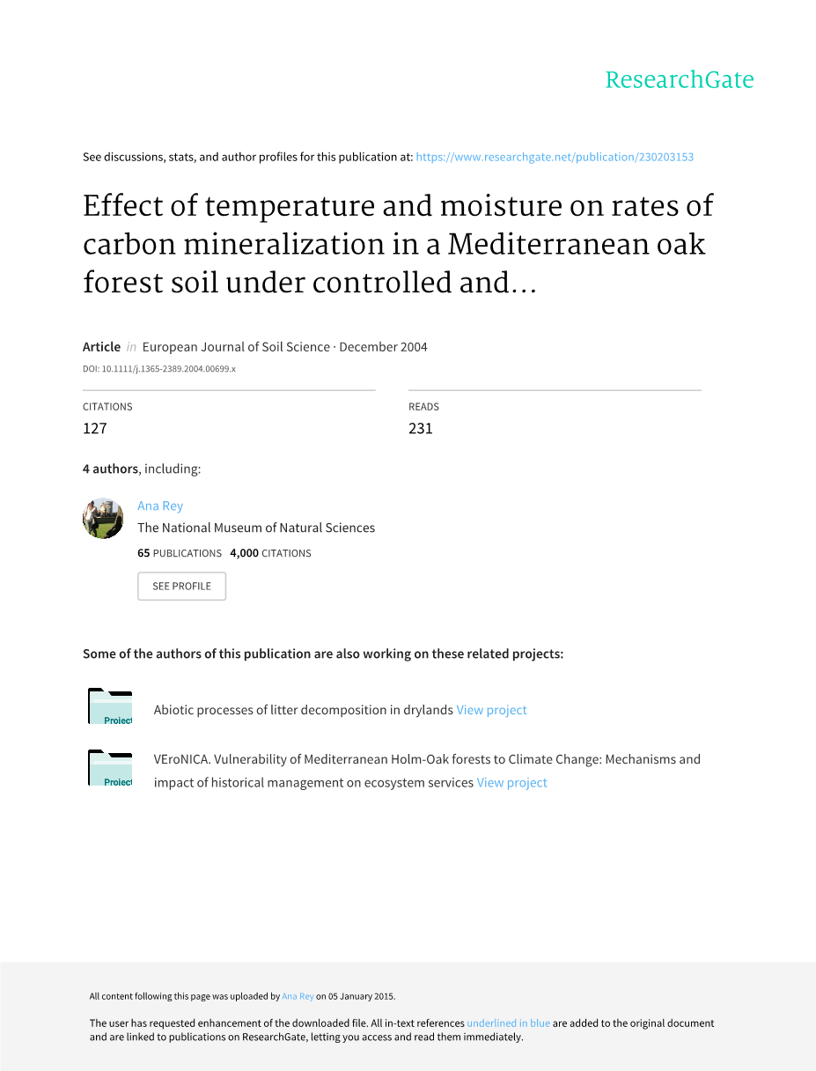This screenshot has width=816, height=1071.
Task: Open View project link for Abiotic processes
Action: click(491, 710)
